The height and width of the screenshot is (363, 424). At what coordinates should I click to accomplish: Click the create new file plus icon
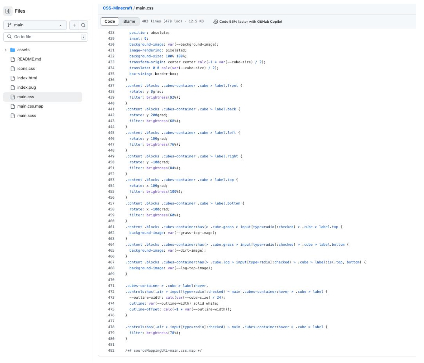pos(74,25)
